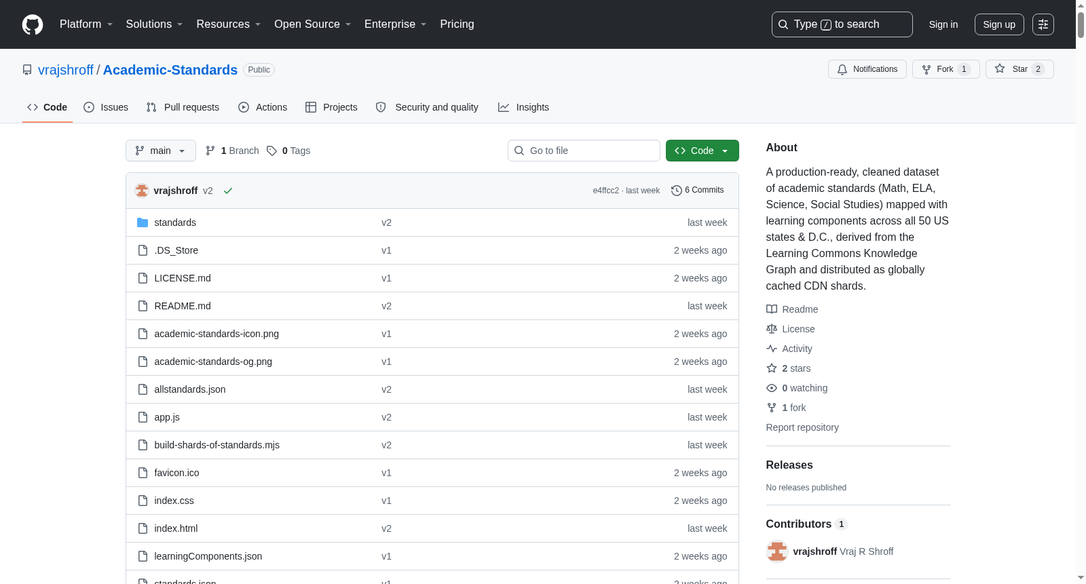The width and height of the screenshot is (1086, 584).
Task: Expand the Solutions menu
Action: pos(154,24)
